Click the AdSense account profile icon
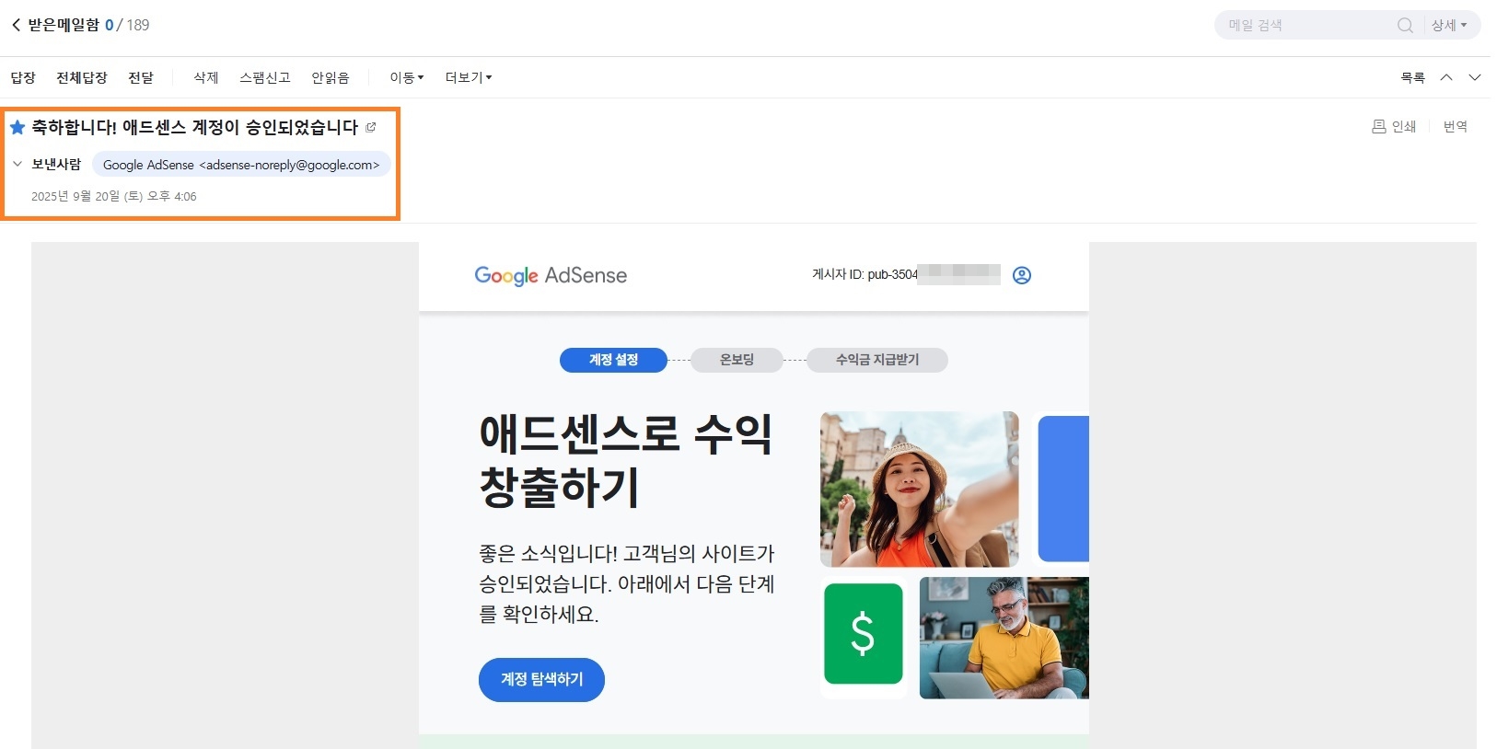 [1021, 275]
